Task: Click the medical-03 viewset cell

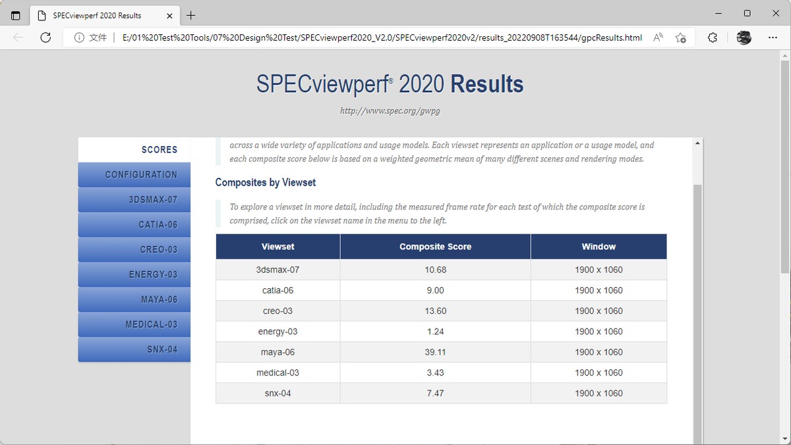Action: 278,373
